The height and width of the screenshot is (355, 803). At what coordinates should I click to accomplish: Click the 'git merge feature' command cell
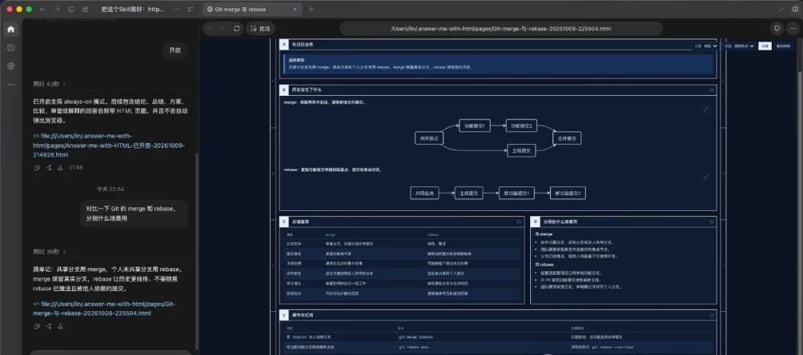pos(416,337)
